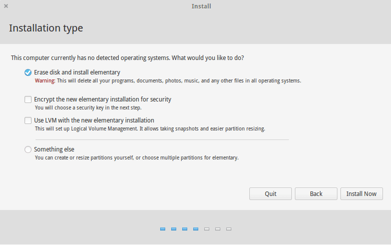
Task: Select 'Erase disk and install elementary' radio option
Action: click(x=28, y=72)
